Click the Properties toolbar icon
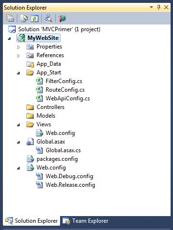This screenshot has width=173, height=230. 10,18
